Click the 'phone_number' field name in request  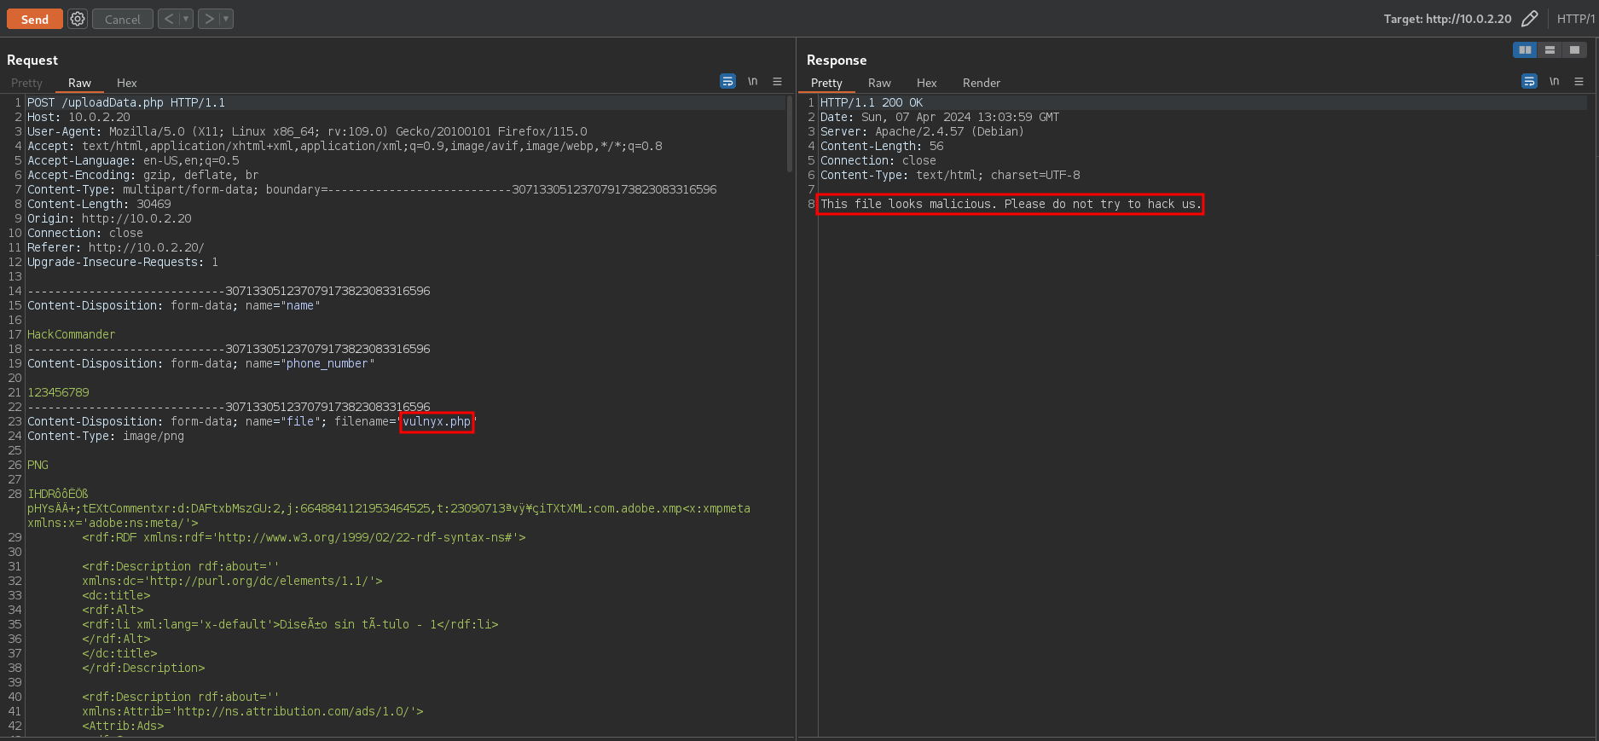click(x=327, y=363)
